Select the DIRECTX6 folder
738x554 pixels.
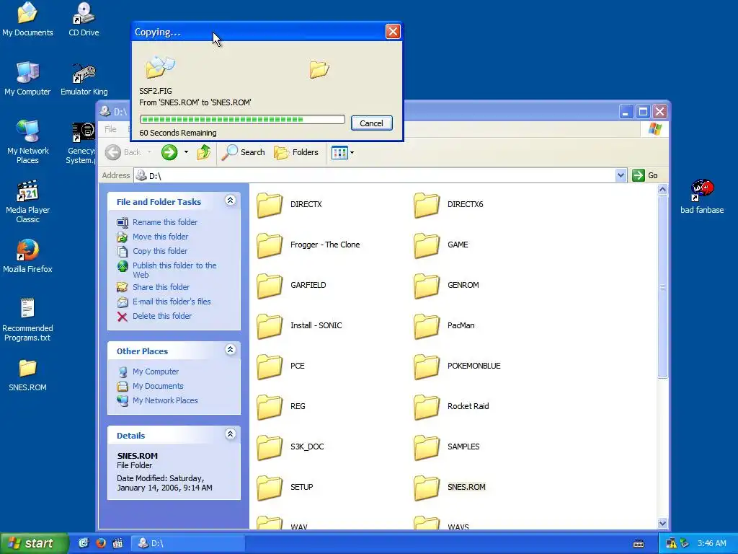pos(448,204)
